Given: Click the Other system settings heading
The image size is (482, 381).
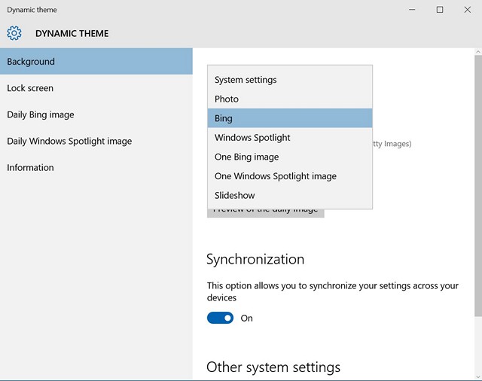Looking at the screenshot, I should coord(273,367).
